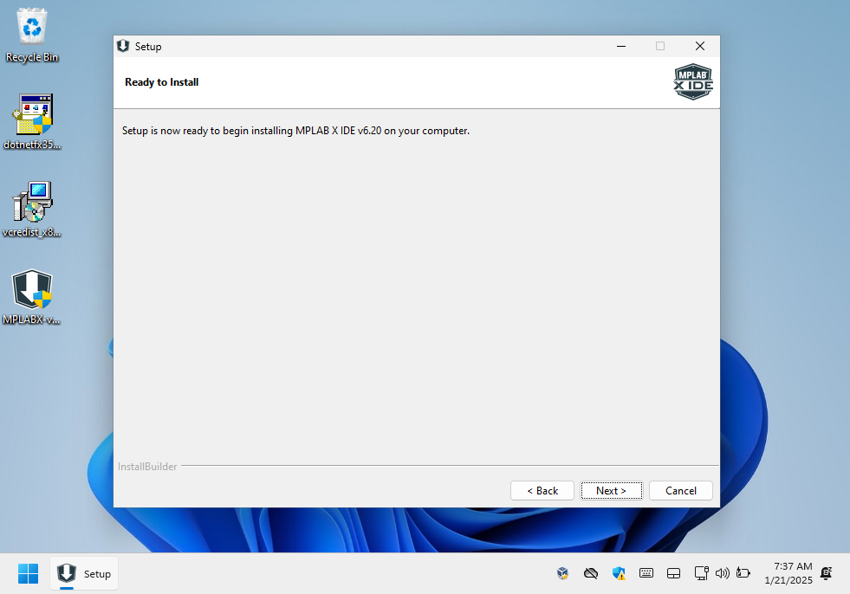Open notifications bell icon

click(826, 573)
